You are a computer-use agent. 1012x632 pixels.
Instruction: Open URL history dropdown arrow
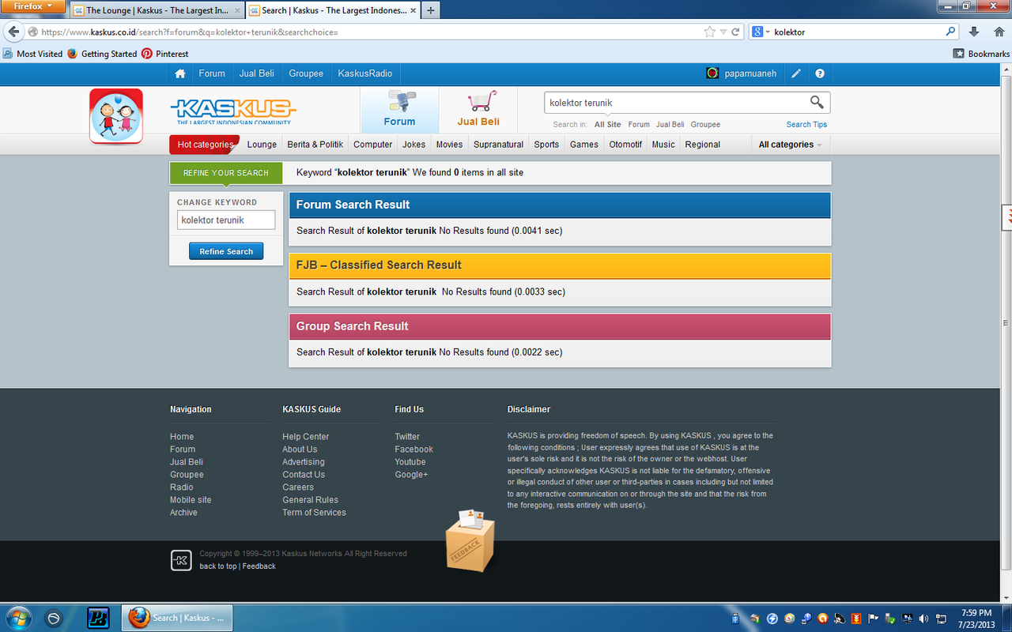pos(723,32)
